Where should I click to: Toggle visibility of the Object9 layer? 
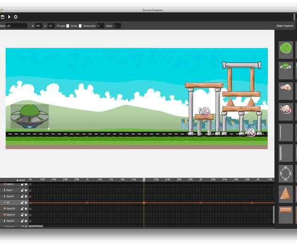pos(26,221)
